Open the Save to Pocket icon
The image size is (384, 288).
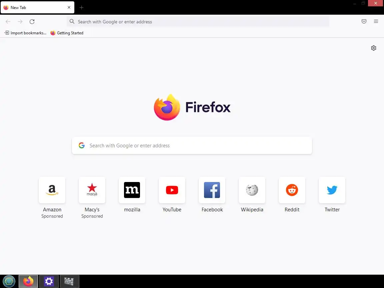click(x=364, y=21)
